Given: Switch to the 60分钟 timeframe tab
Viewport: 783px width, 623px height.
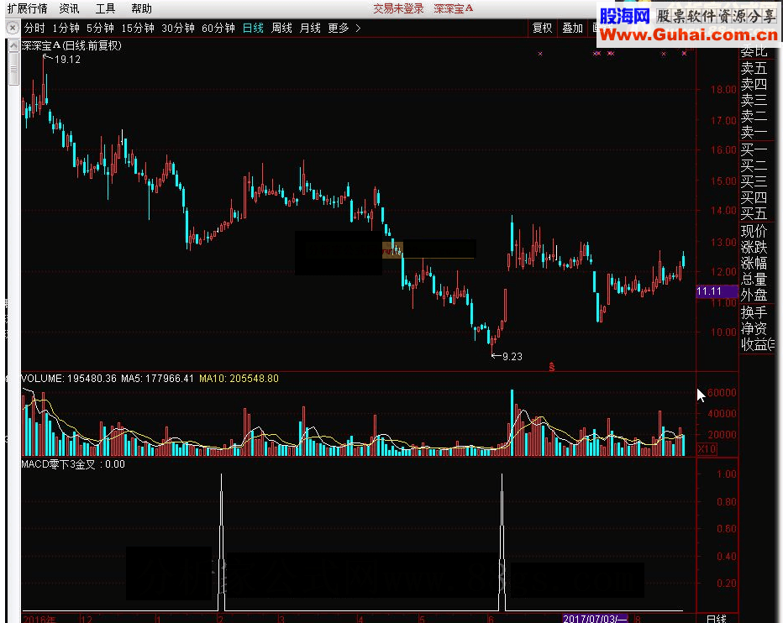Looking at the screenshot, I should (218, 28).
